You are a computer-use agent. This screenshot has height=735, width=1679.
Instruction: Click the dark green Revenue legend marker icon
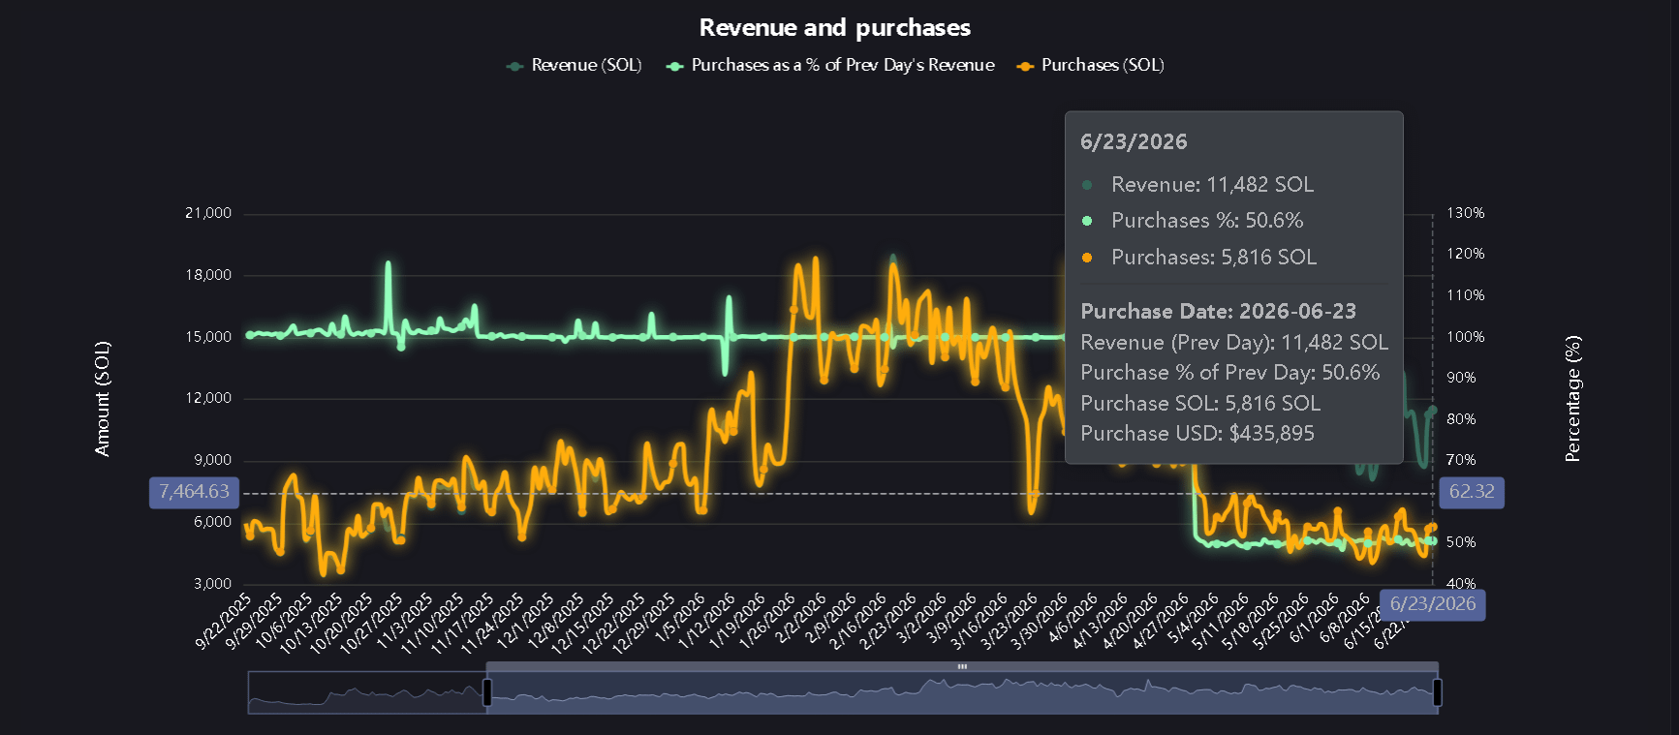coord(515,66)
